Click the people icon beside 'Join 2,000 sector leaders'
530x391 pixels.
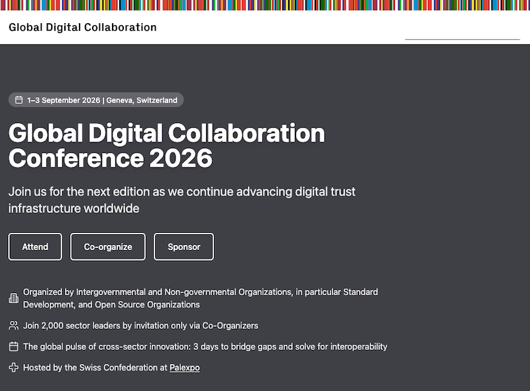click(x=13, y=326)
